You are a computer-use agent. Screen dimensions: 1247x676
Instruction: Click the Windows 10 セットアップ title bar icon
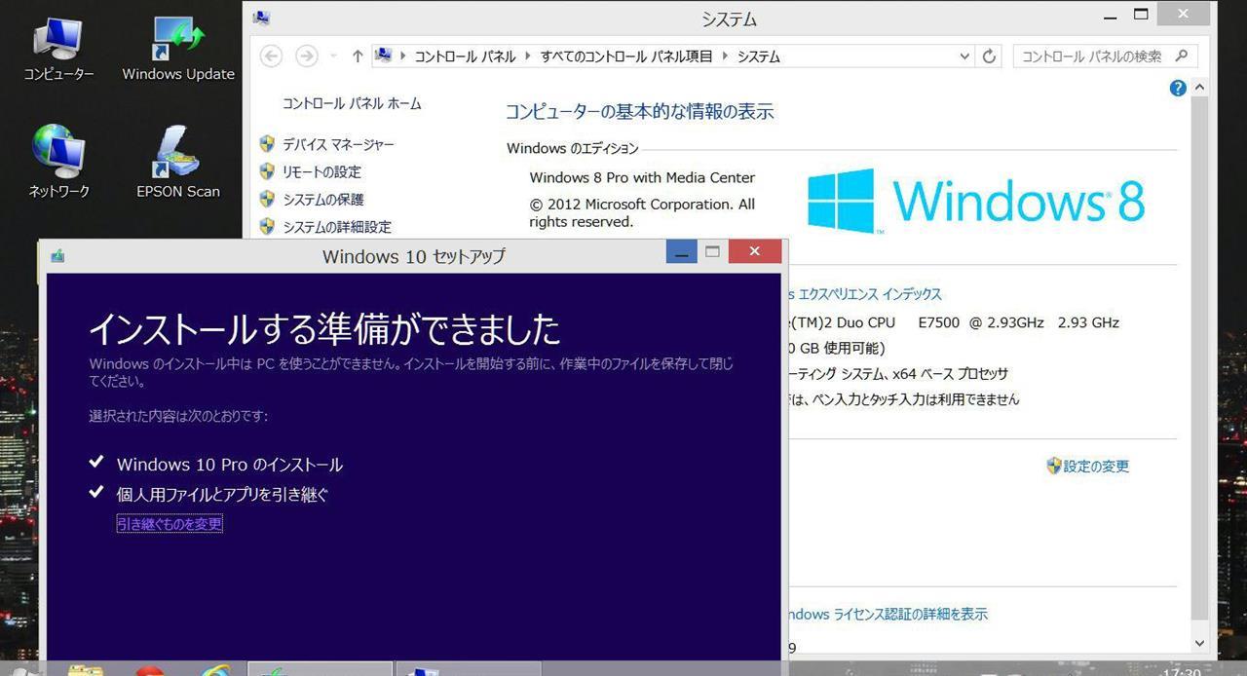tap(57, 256)
